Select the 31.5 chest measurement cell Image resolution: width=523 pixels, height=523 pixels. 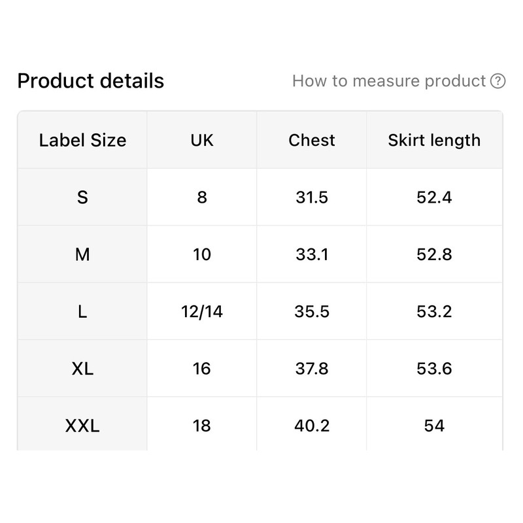tap(312, 197)
